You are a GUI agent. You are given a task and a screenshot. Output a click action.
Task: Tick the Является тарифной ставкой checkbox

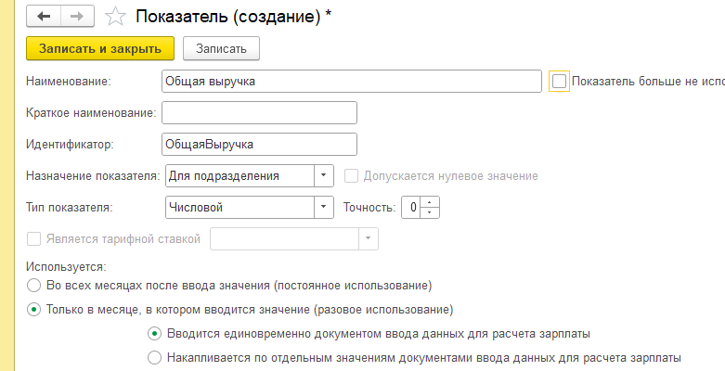point(33,239)
